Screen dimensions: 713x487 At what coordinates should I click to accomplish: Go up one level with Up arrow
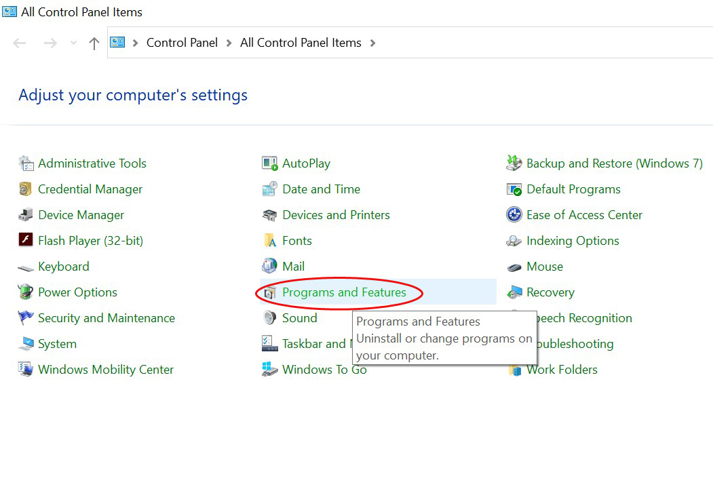pos(94,43)
